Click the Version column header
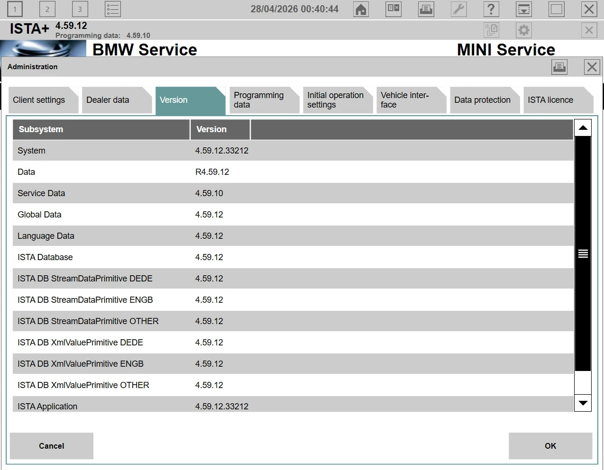Screen dimensions: 604x470 click(220, 129)
